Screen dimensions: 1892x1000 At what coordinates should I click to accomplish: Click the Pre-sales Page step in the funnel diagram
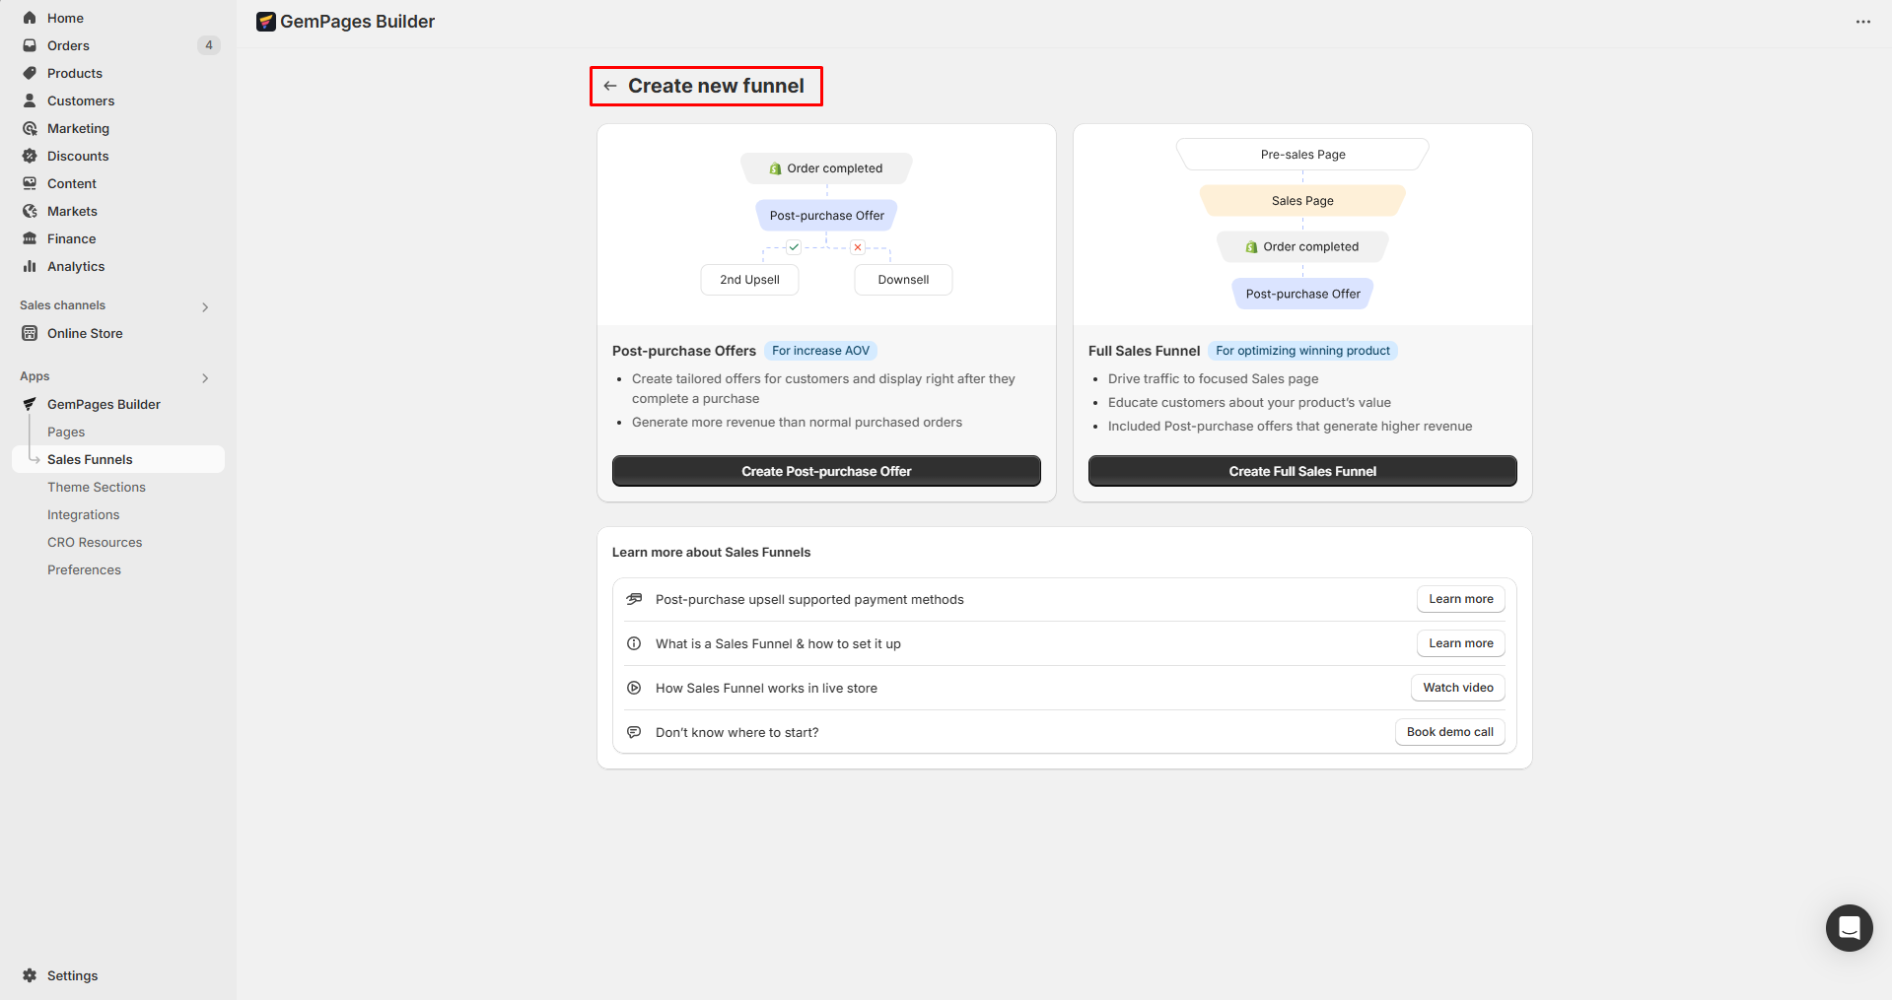click(1302, 155)
